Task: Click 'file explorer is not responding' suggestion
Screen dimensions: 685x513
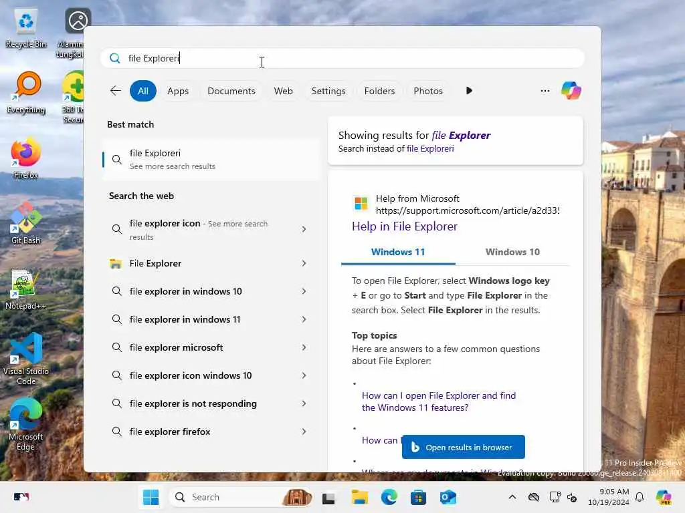Action: 193,403
